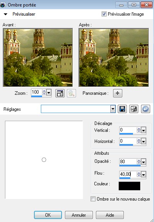
Task: Click the randomize parameters dice icon
Action: coord(134,109)
